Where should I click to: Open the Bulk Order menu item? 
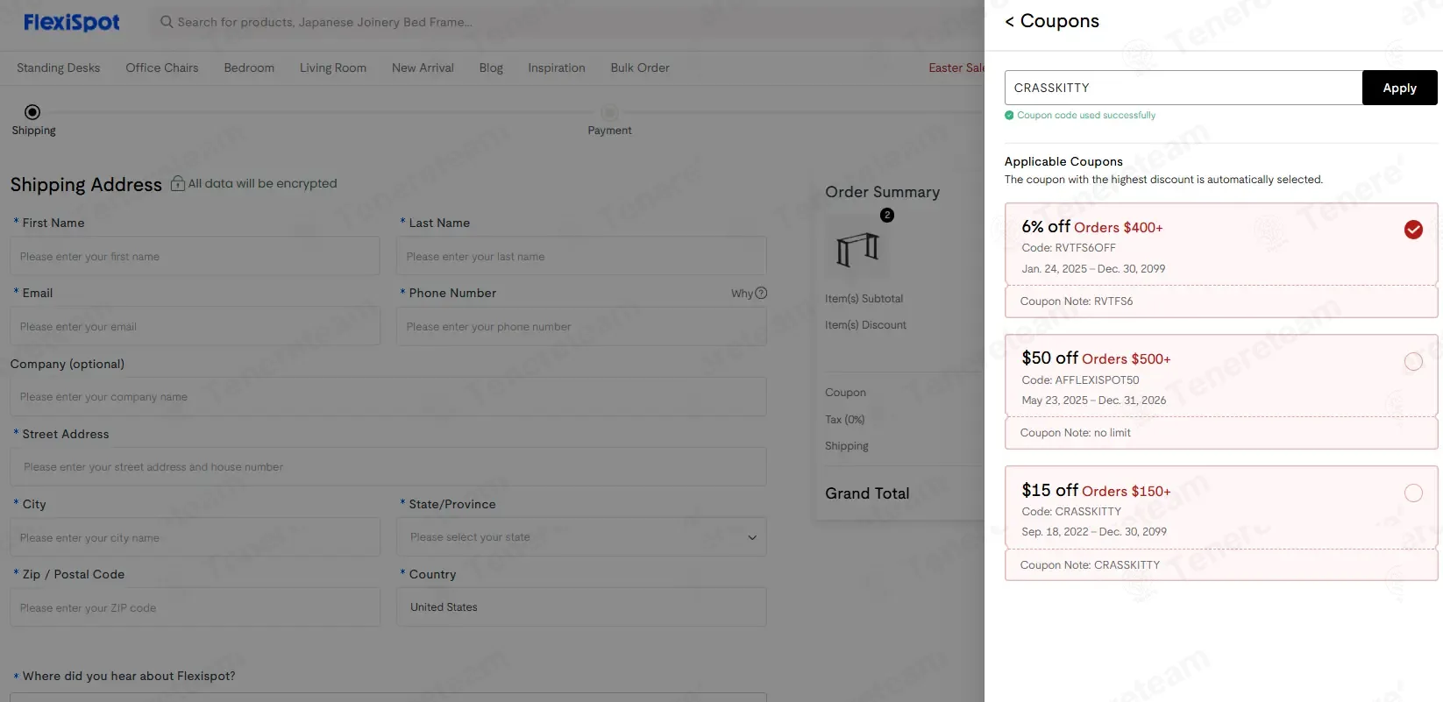coord(640,67)
